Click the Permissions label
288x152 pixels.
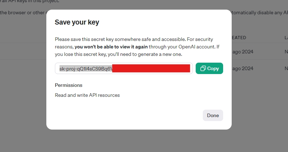[x=68, y=85]
